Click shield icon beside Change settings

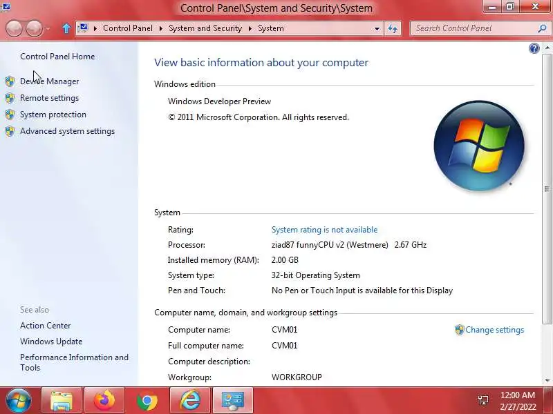459,330
